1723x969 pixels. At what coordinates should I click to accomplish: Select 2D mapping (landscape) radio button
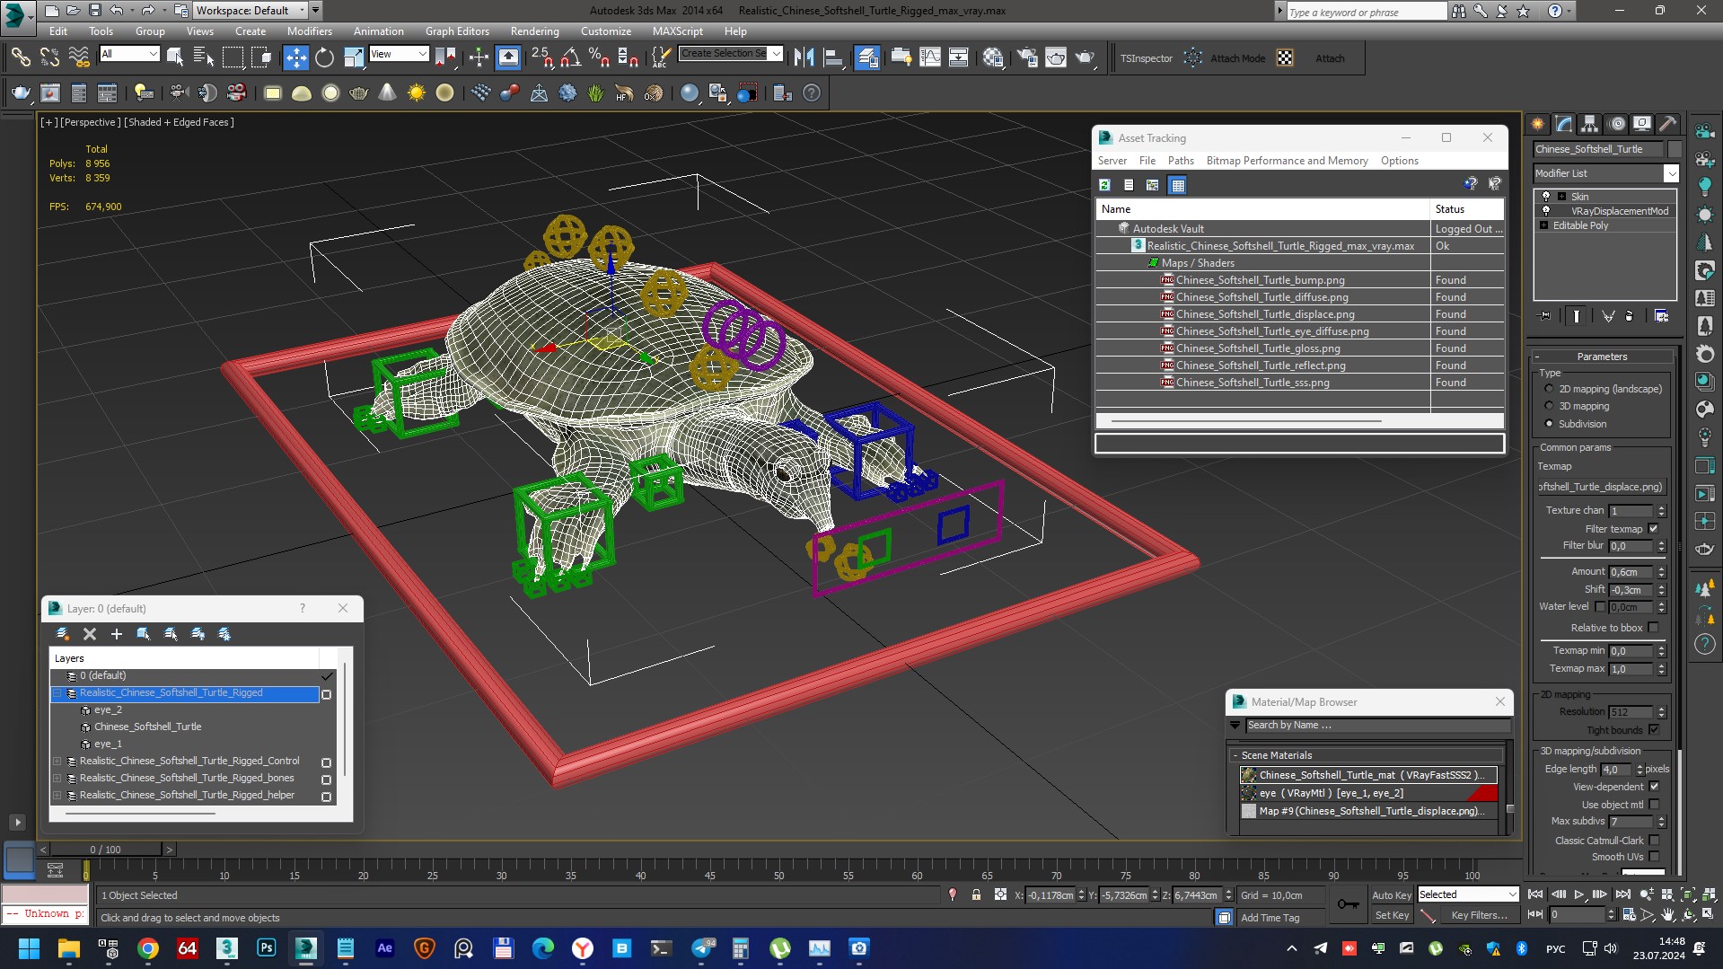point(1549,389)
